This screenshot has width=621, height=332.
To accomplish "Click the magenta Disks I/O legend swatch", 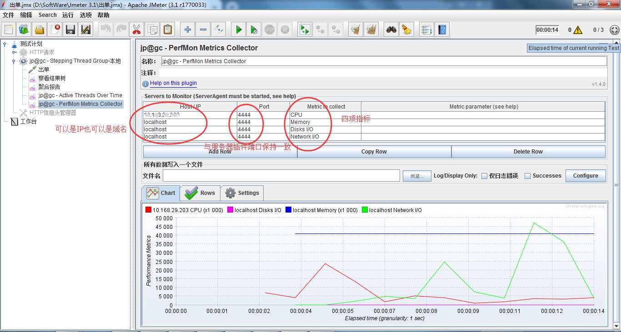I will pos(230,210).
